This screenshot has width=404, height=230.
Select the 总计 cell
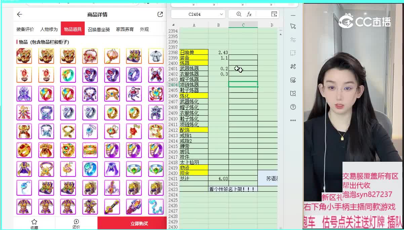click(x=194, y=179)
